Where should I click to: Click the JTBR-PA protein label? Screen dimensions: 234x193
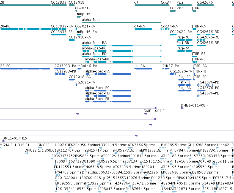(200, 66)
